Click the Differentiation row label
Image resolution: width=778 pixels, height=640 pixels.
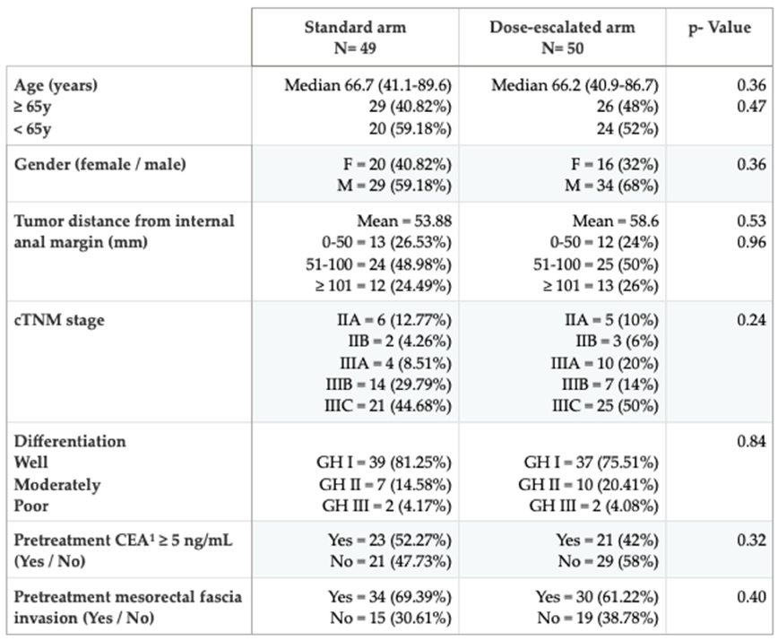pyautogui.click(x=71, y=441)
